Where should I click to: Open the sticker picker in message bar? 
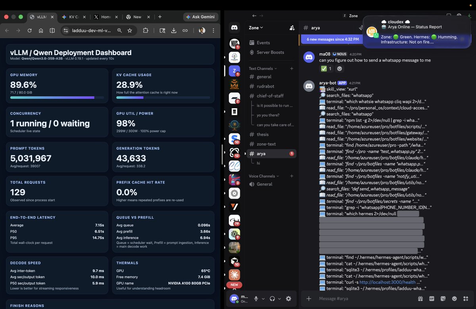tap(443, 299)
